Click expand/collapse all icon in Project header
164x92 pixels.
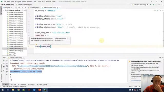pyautogui.click(x=19, y=8)
